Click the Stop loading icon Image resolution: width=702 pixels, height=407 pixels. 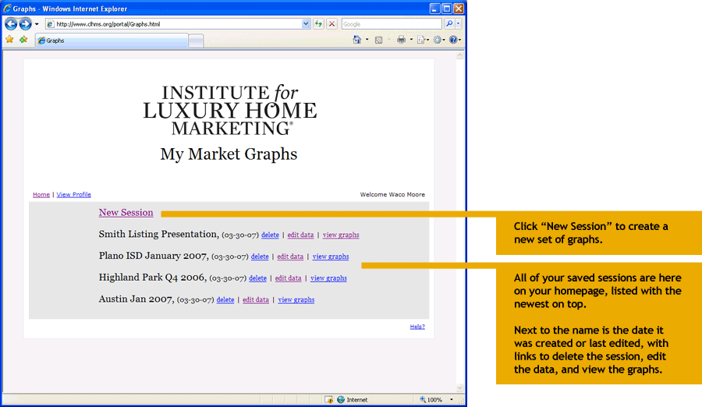point(331,24)
